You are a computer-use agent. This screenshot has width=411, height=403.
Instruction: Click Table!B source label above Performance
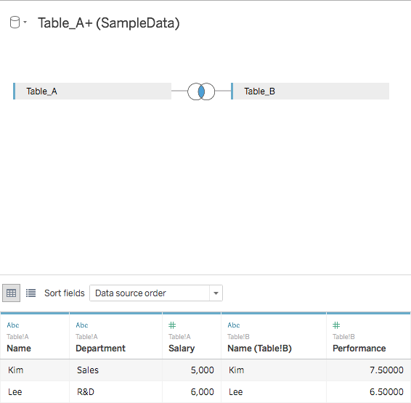point(343,337)
